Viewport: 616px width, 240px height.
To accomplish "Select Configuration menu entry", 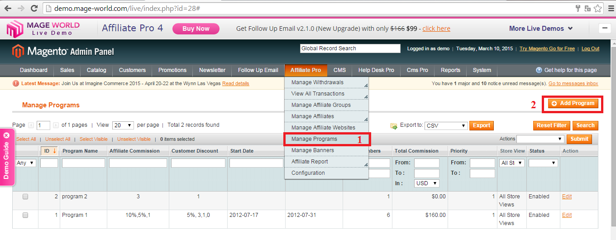I will click(326, 173).
